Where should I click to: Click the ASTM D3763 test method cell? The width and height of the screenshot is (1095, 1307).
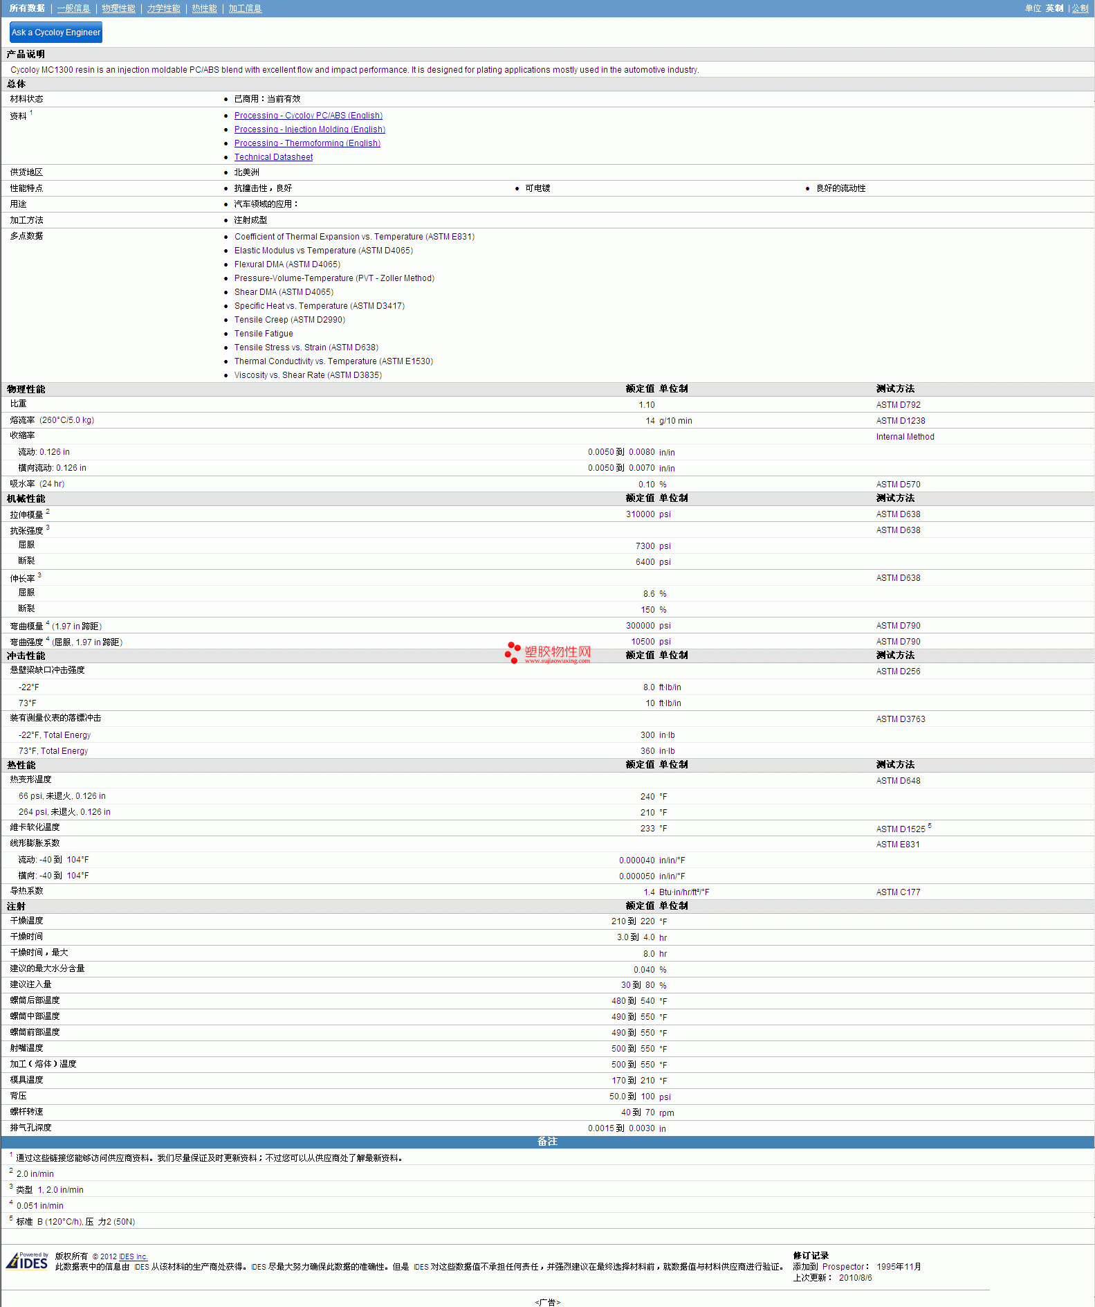coord(901,719)
